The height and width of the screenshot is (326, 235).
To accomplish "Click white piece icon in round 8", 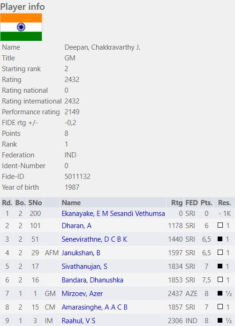I will (x=220, y=307).
